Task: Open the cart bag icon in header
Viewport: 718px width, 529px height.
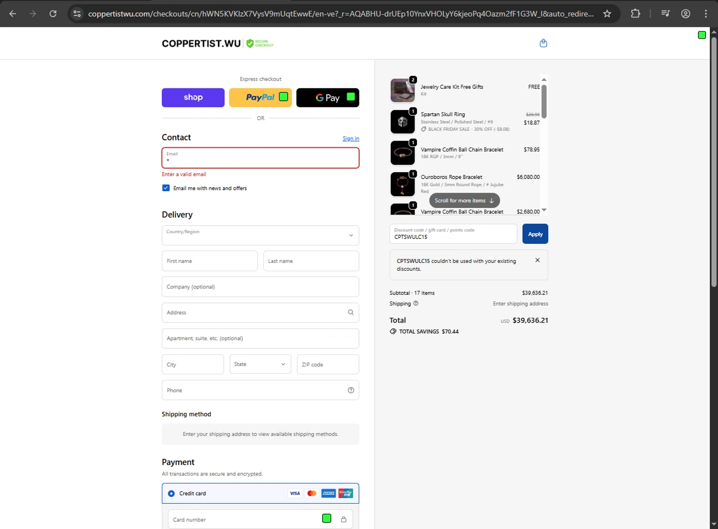Action: (x=543, y=43)
